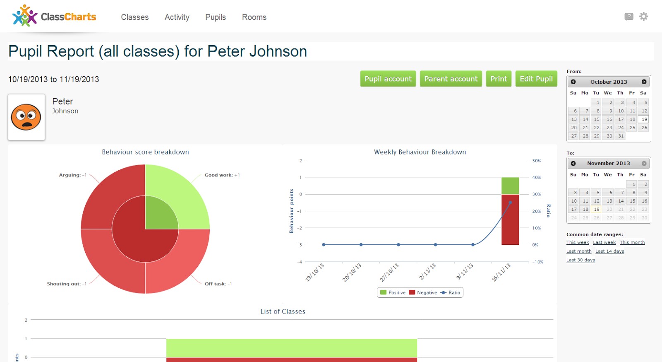Open the Pupils menu
The height and width of the screenshot is (362, 662).
(216, 17)
